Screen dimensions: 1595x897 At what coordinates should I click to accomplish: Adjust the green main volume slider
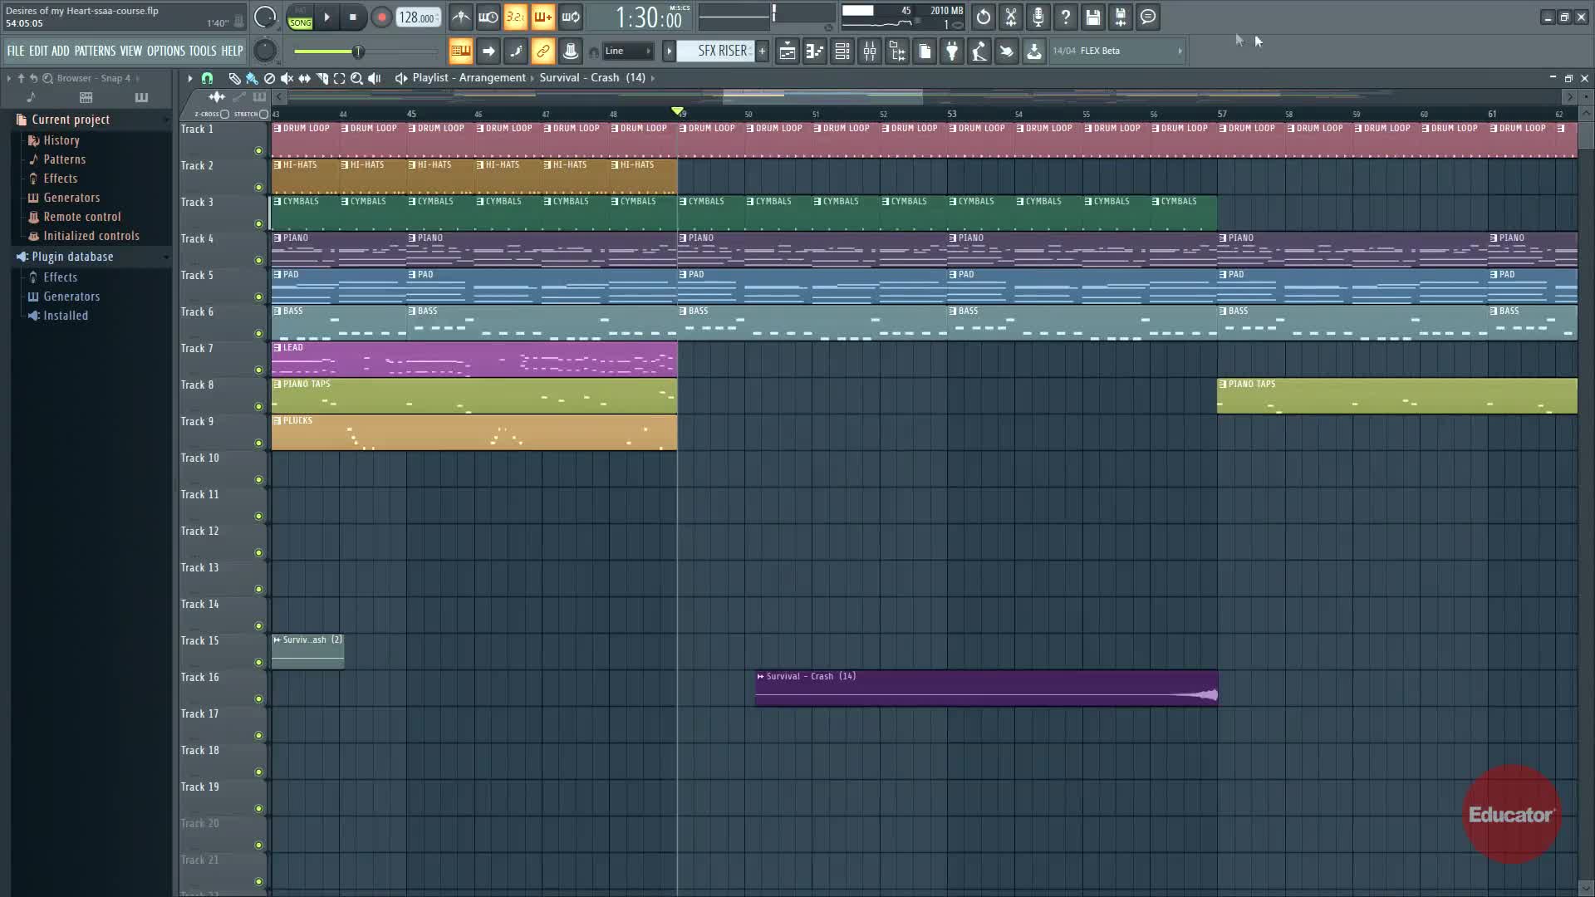357,51
